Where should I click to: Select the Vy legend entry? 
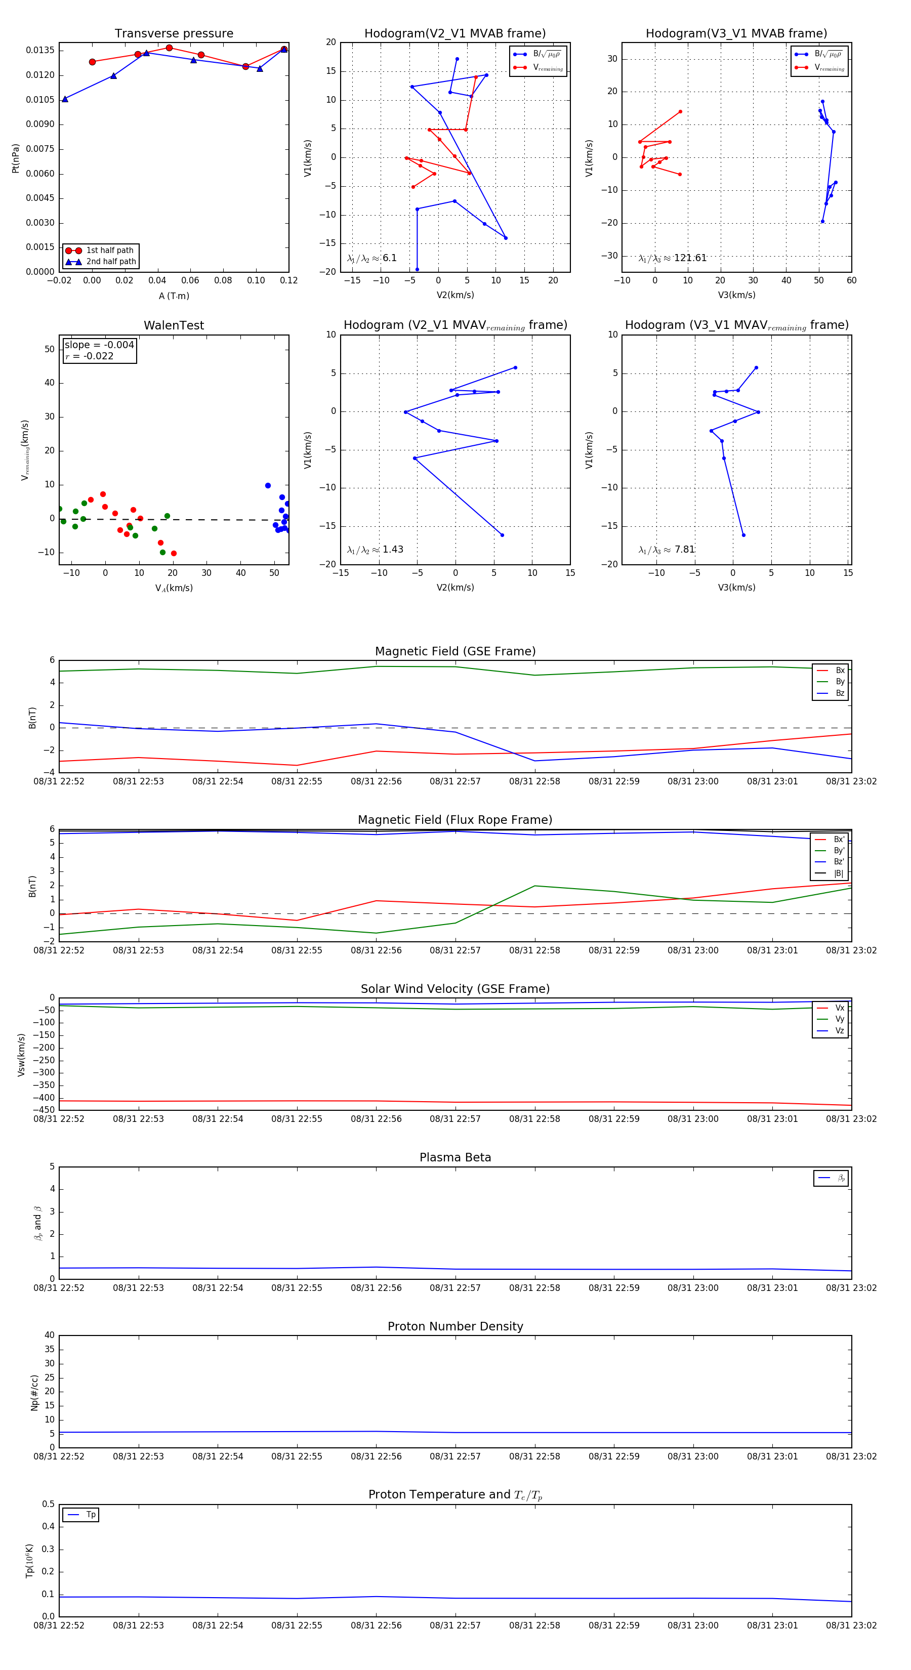pyautogui.click(x=831, y=1019)
